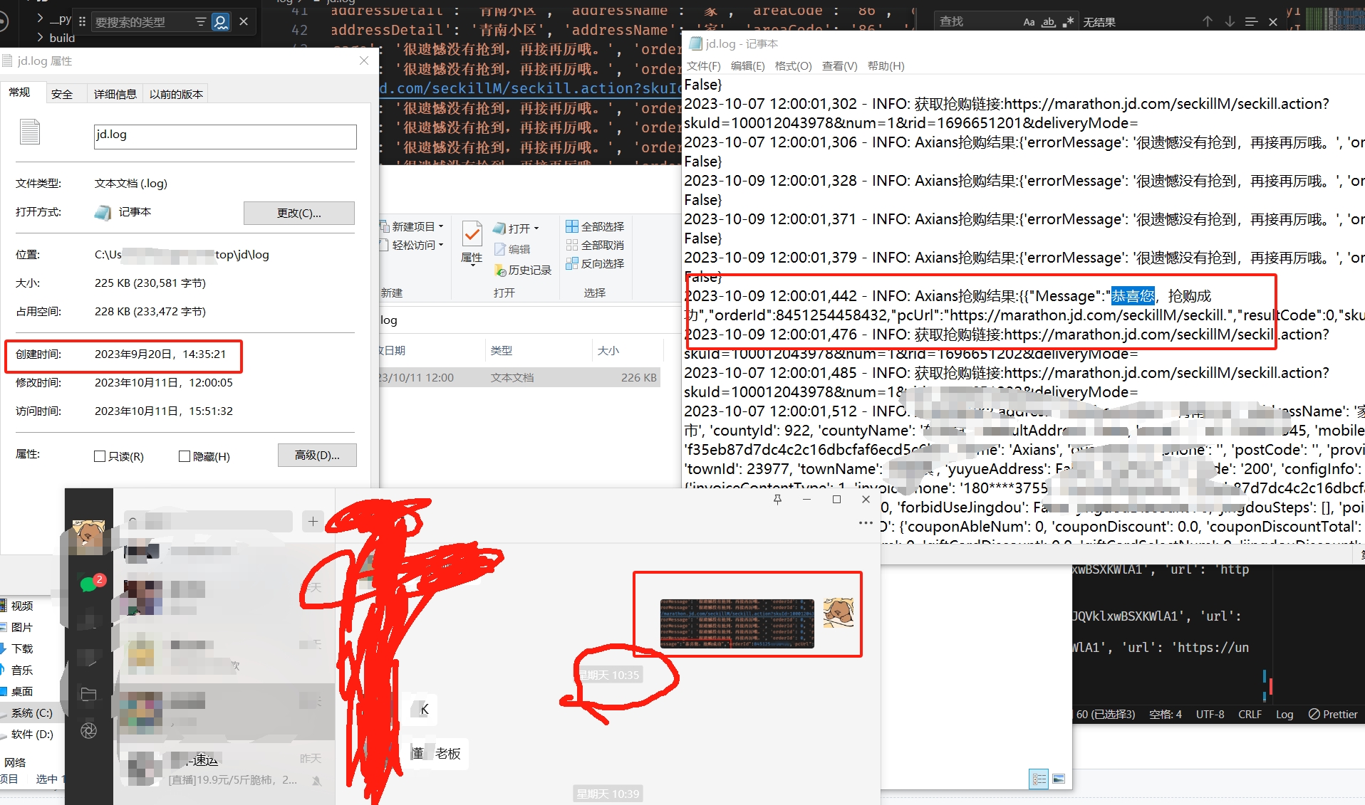Open the 文件(F) menu in Notepad

(x=703, y=65)
